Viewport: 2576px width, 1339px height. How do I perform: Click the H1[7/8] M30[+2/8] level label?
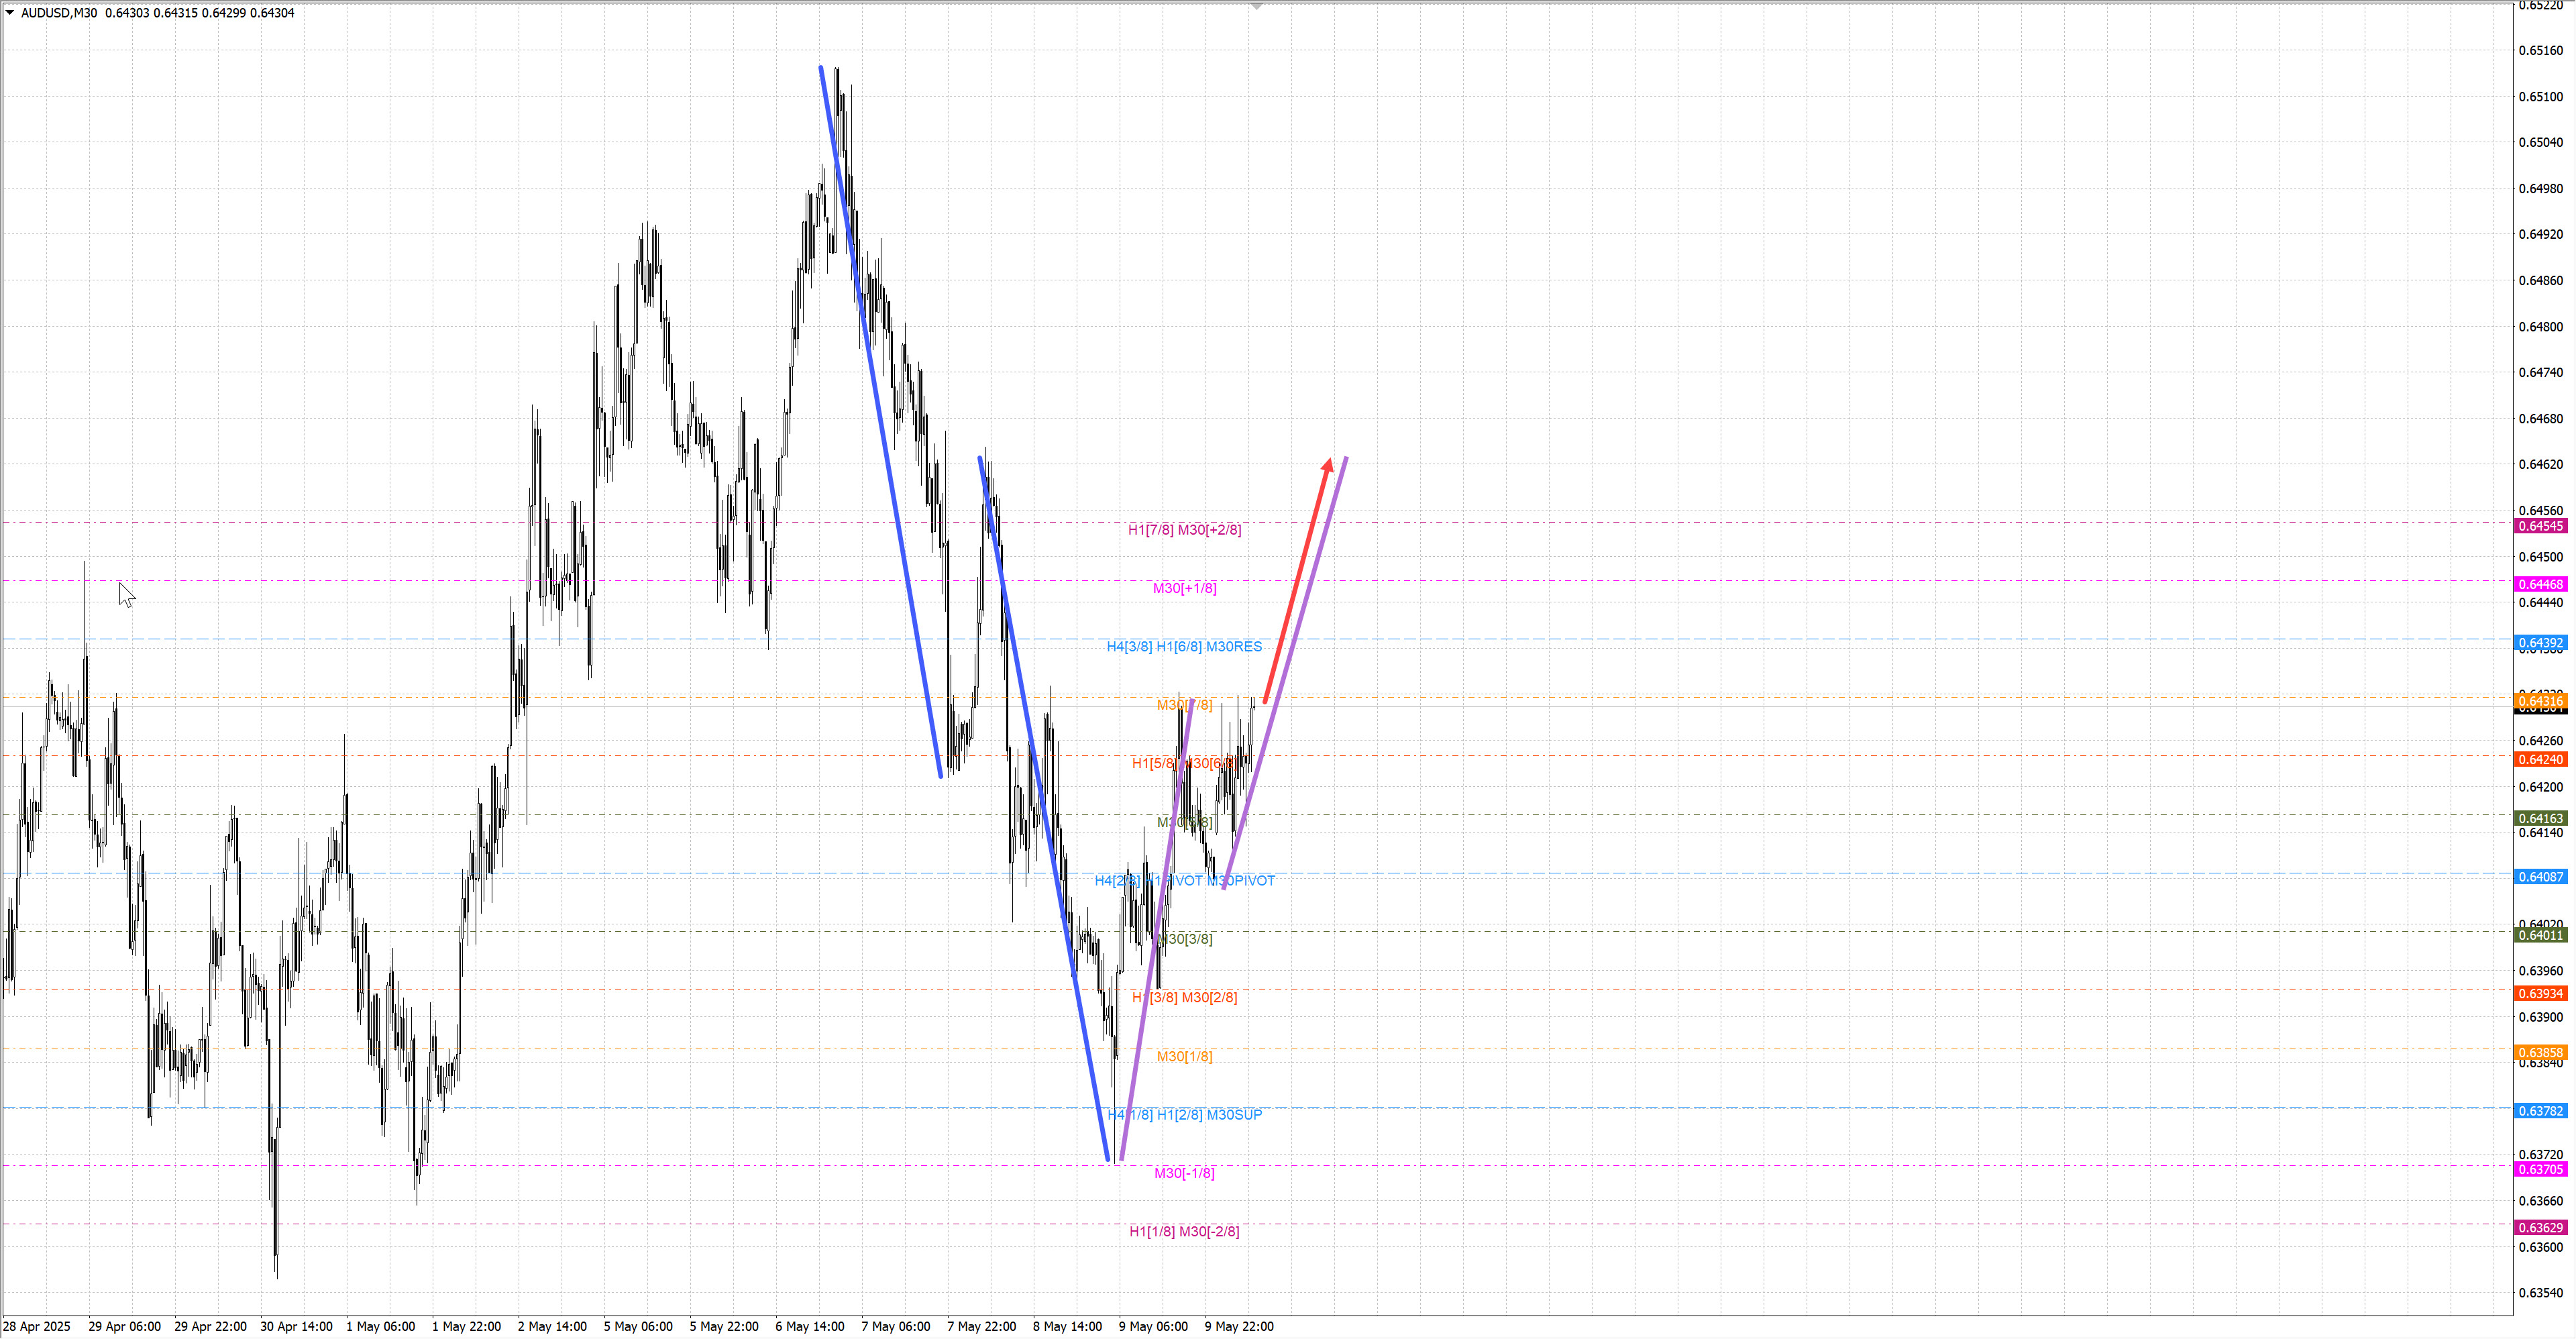tap(1184, 529)
